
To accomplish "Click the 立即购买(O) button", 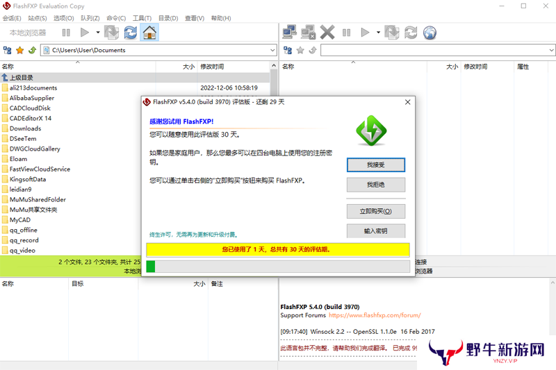I will point(375,211).
